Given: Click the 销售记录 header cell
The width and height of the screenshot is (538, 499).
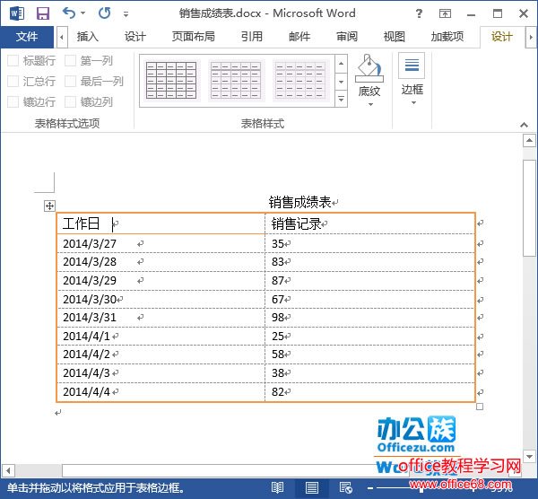Looking at the screenshot, I should click(370, 223).
